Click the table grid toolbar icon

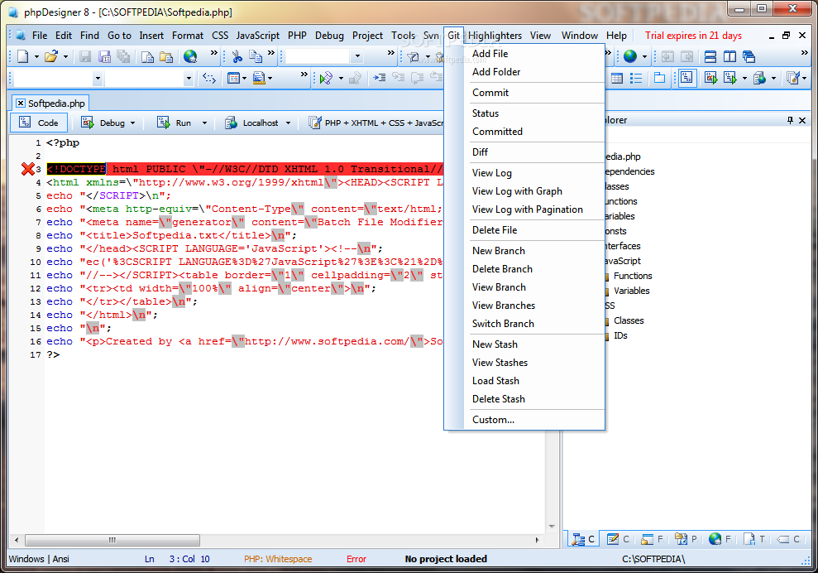(617, 79)
